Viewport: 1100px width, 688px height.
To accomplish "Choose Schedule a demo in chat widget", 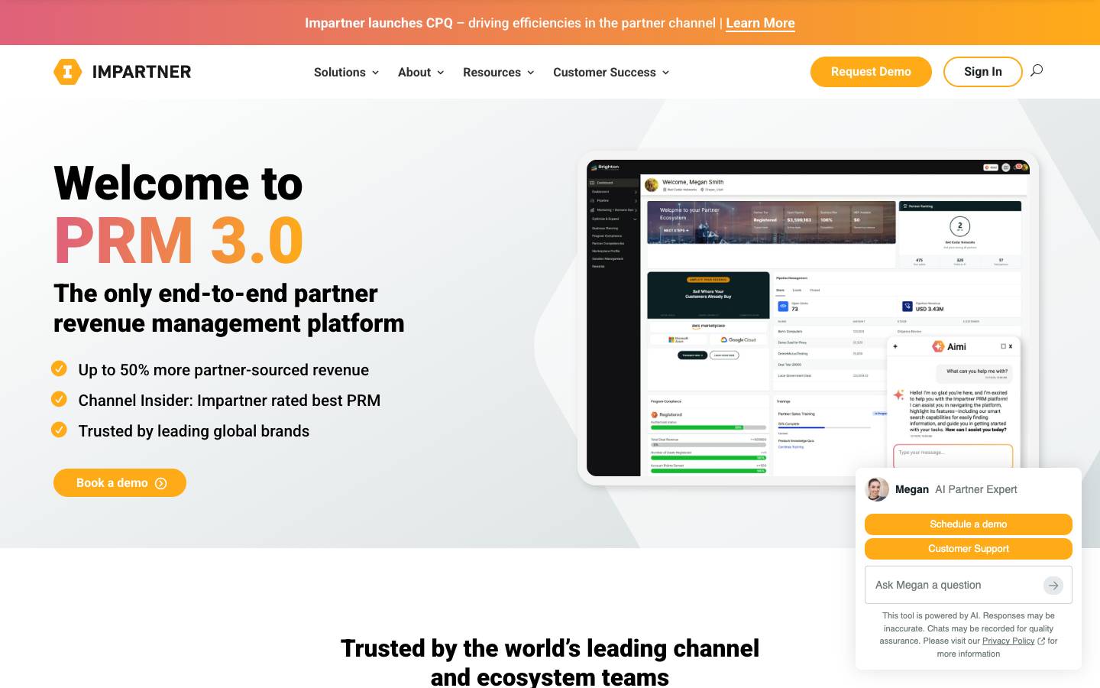I will [969, 524].
